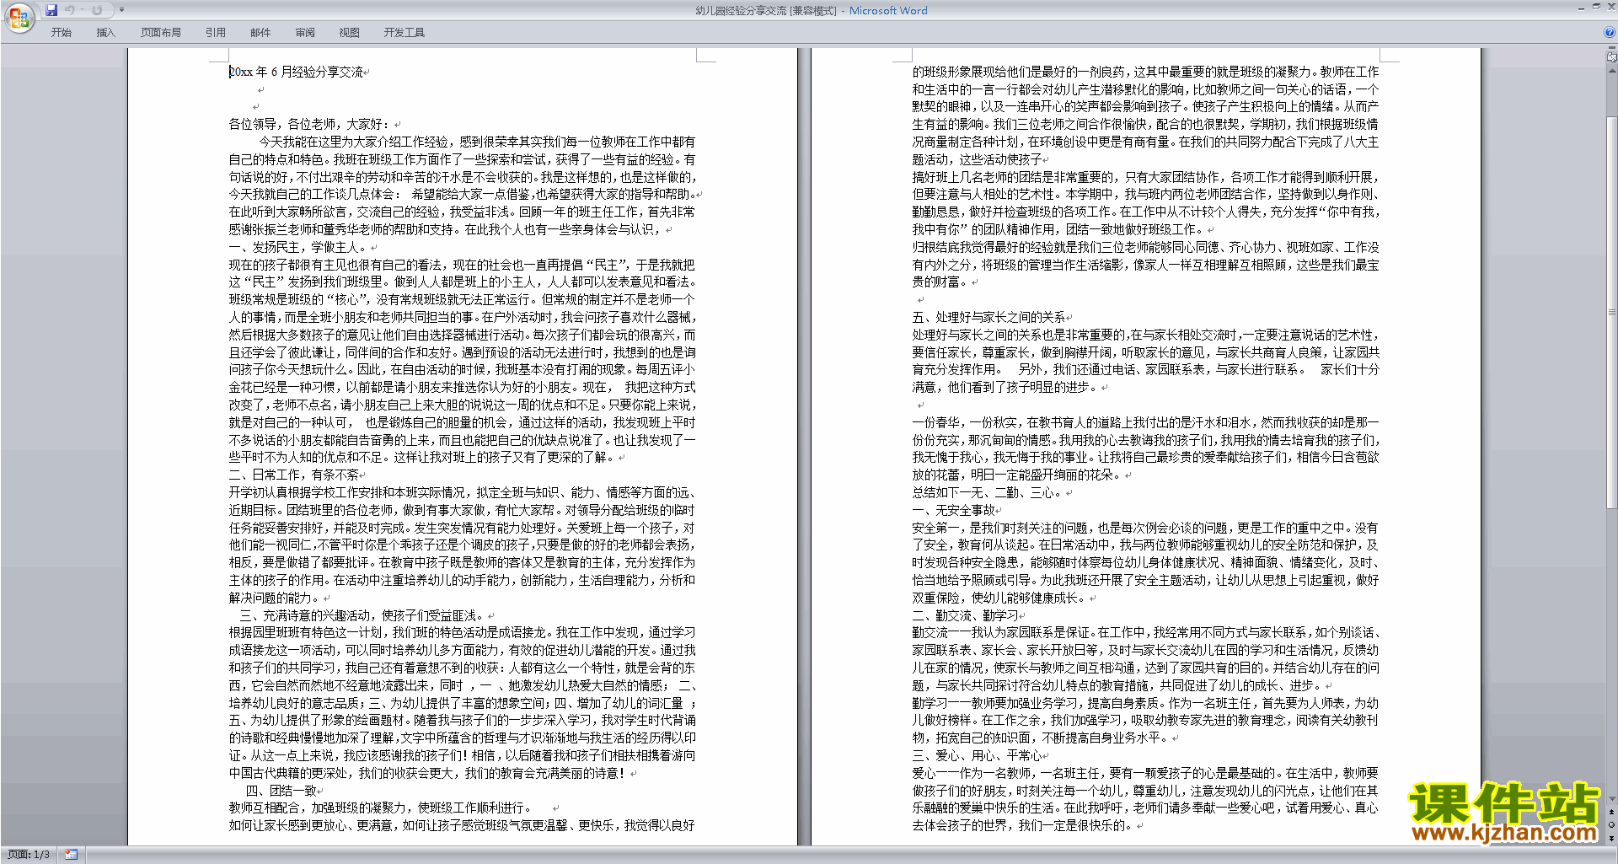This screenshot has width=1618, height=864.
Task: Expand Customize Quick Access Toolbar menu
Action: point(121,10)
